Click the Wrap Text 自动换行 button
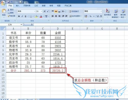Screen dimensions: 128x100 (x=74, y=11)
